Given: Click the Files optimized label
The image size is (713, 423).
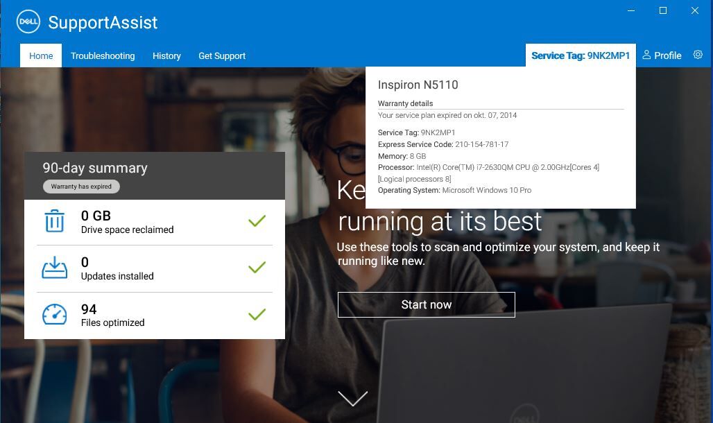Looking at the screenshot, I should (x=113, y=322).
